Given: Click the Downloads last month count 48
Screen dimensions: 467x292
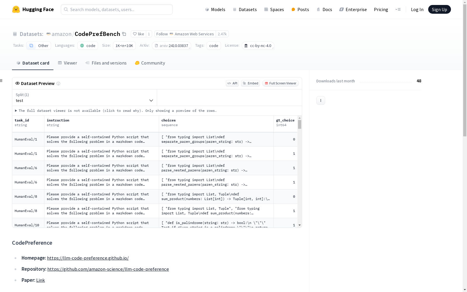Looking at the screenshot, I should [419, 81].
